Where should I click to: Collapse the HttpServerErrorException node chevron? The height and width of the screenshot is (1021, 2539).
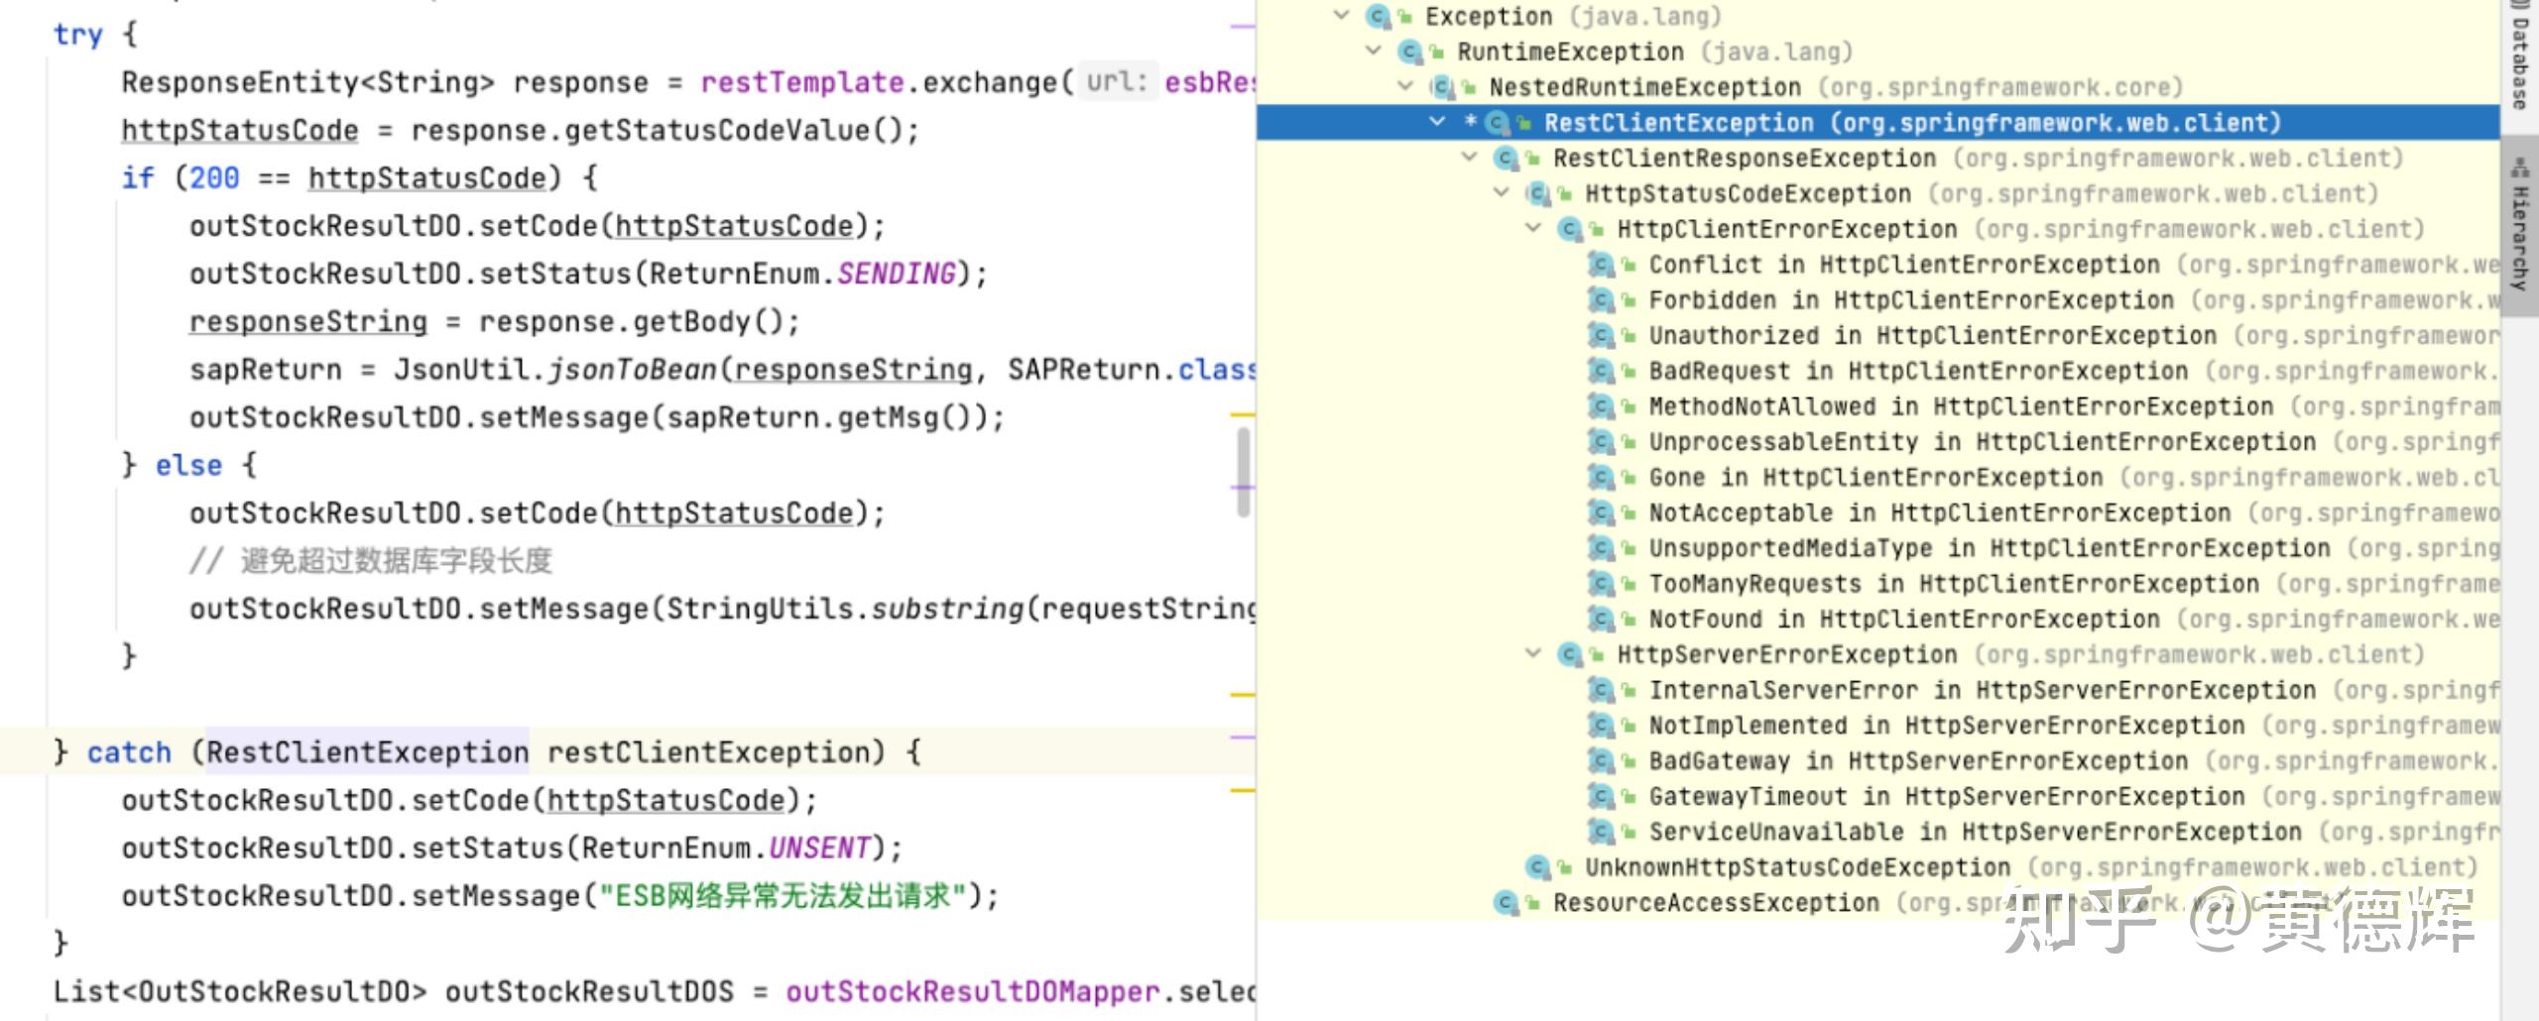point(1532,654)
